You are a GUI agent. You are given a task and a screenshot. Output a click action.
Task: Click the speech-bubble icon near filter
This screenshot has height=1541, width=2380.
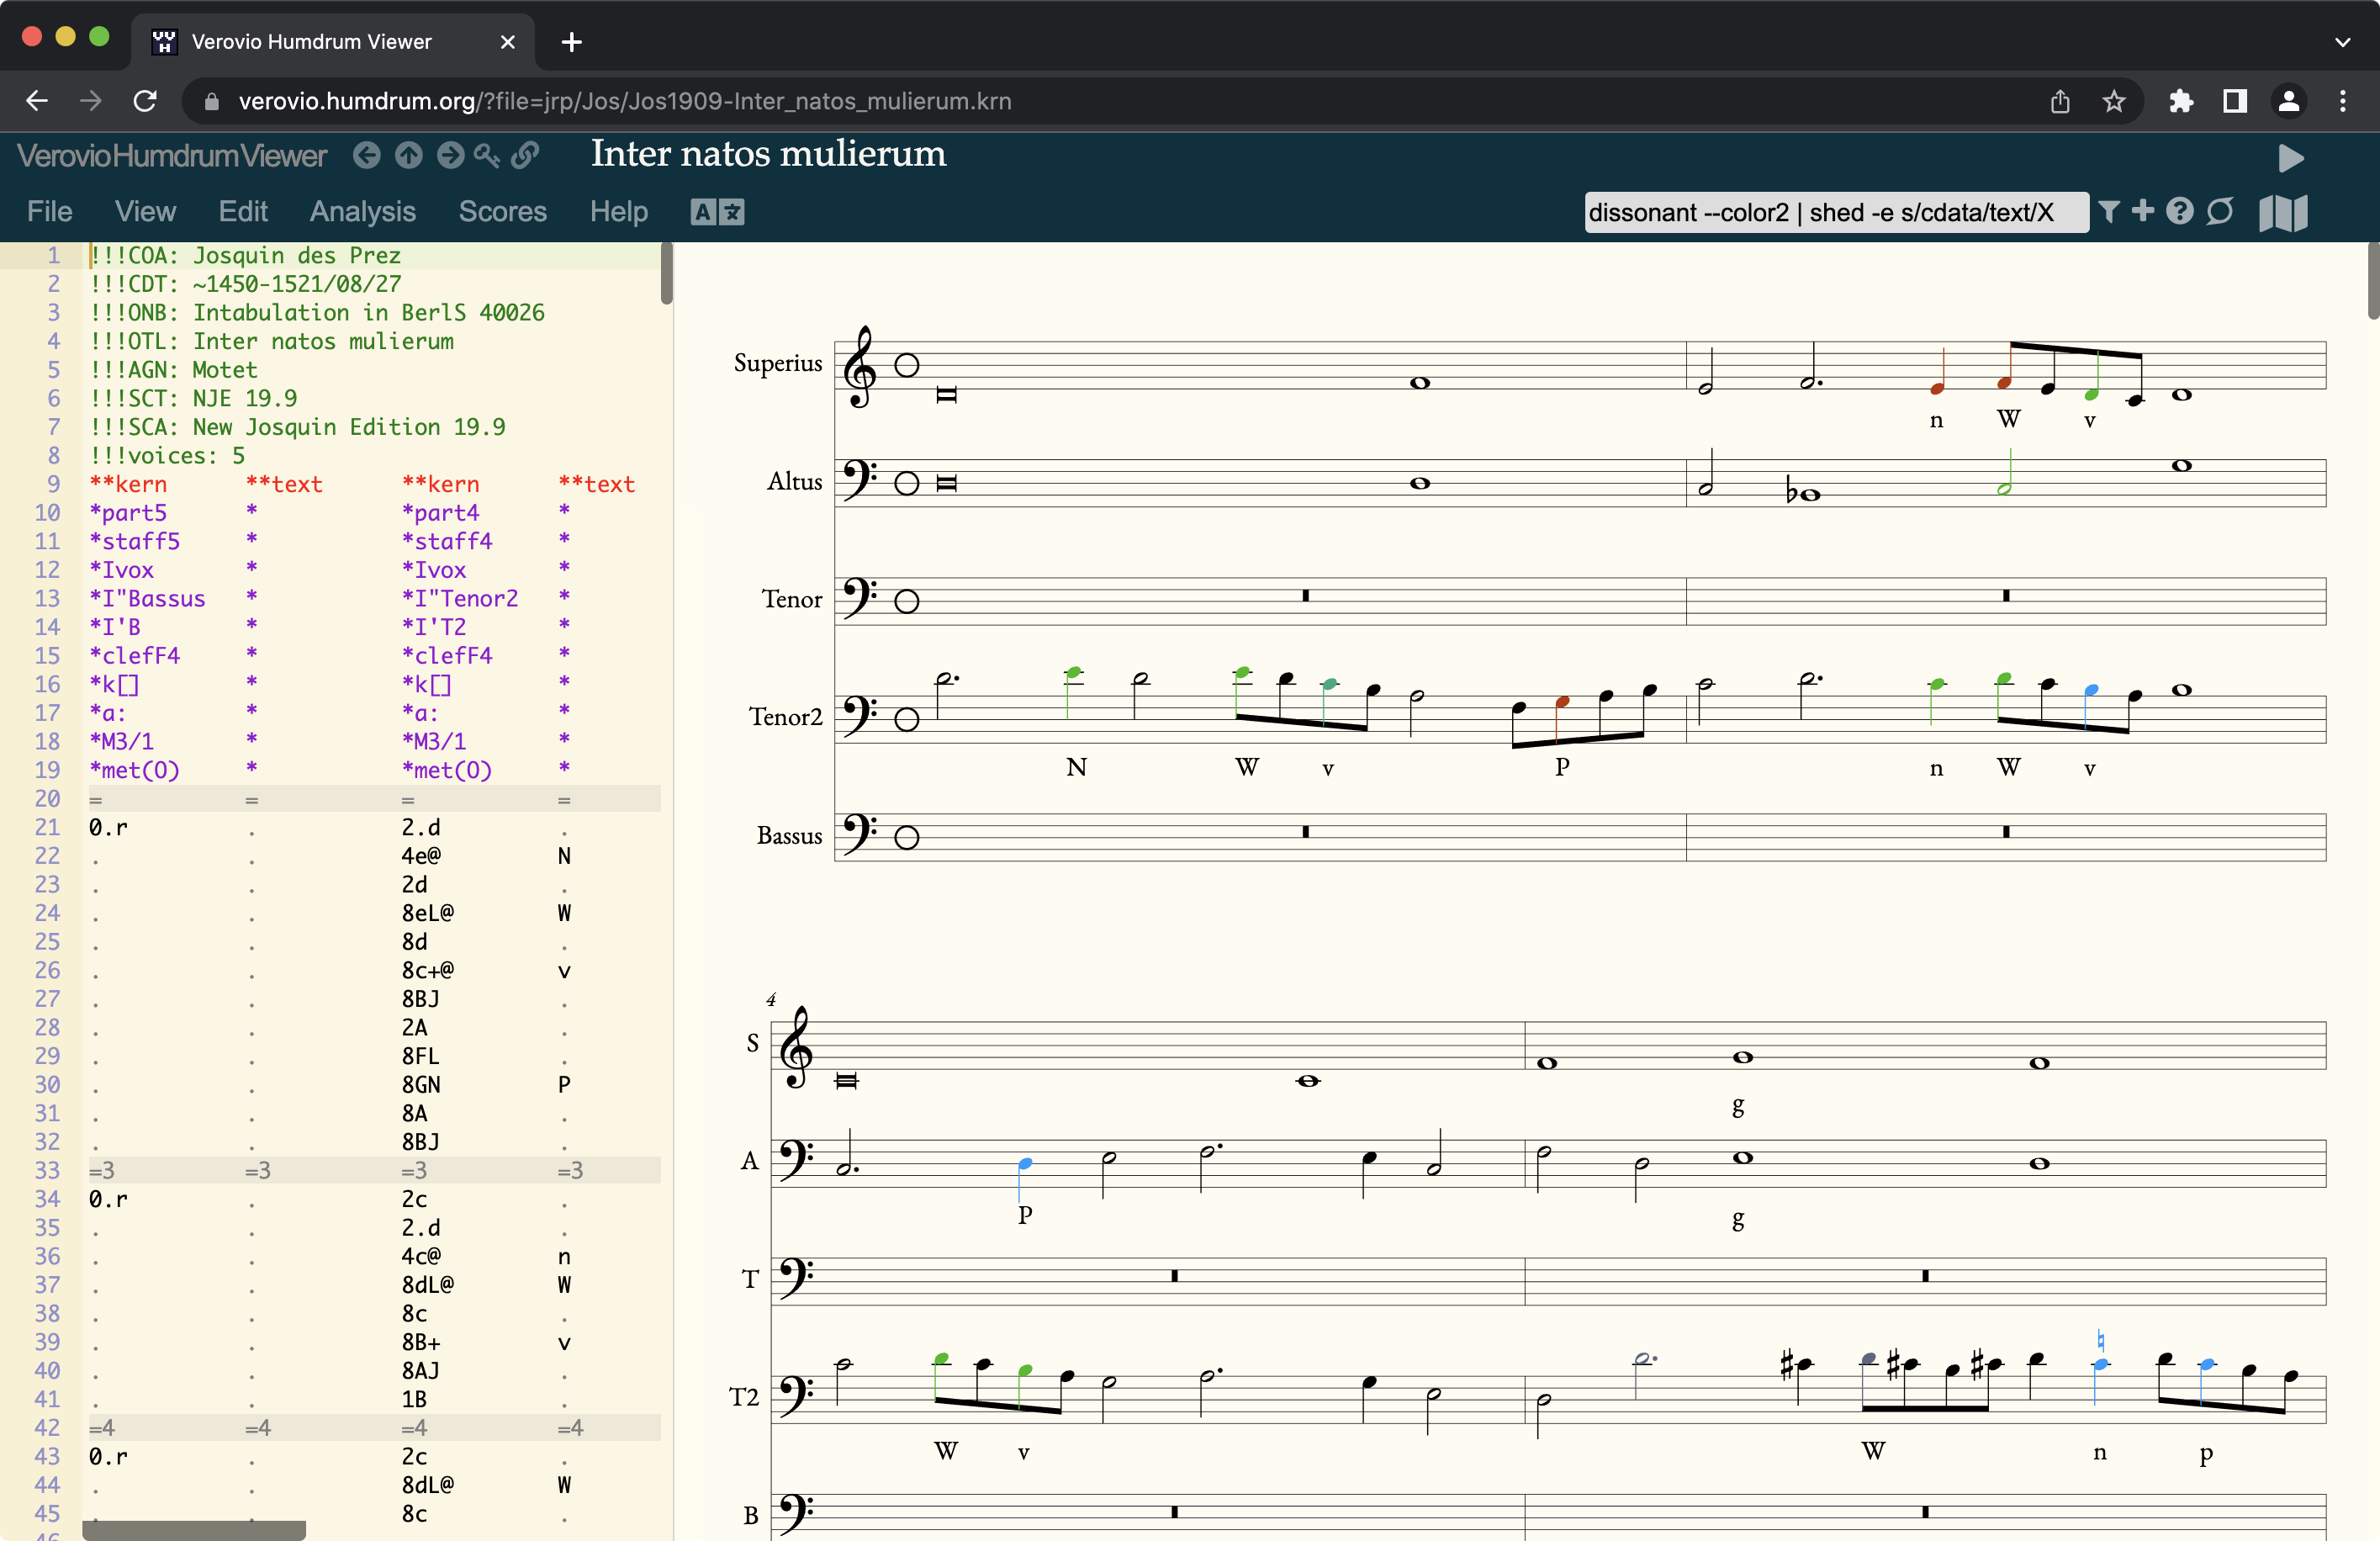point(2220,211)
